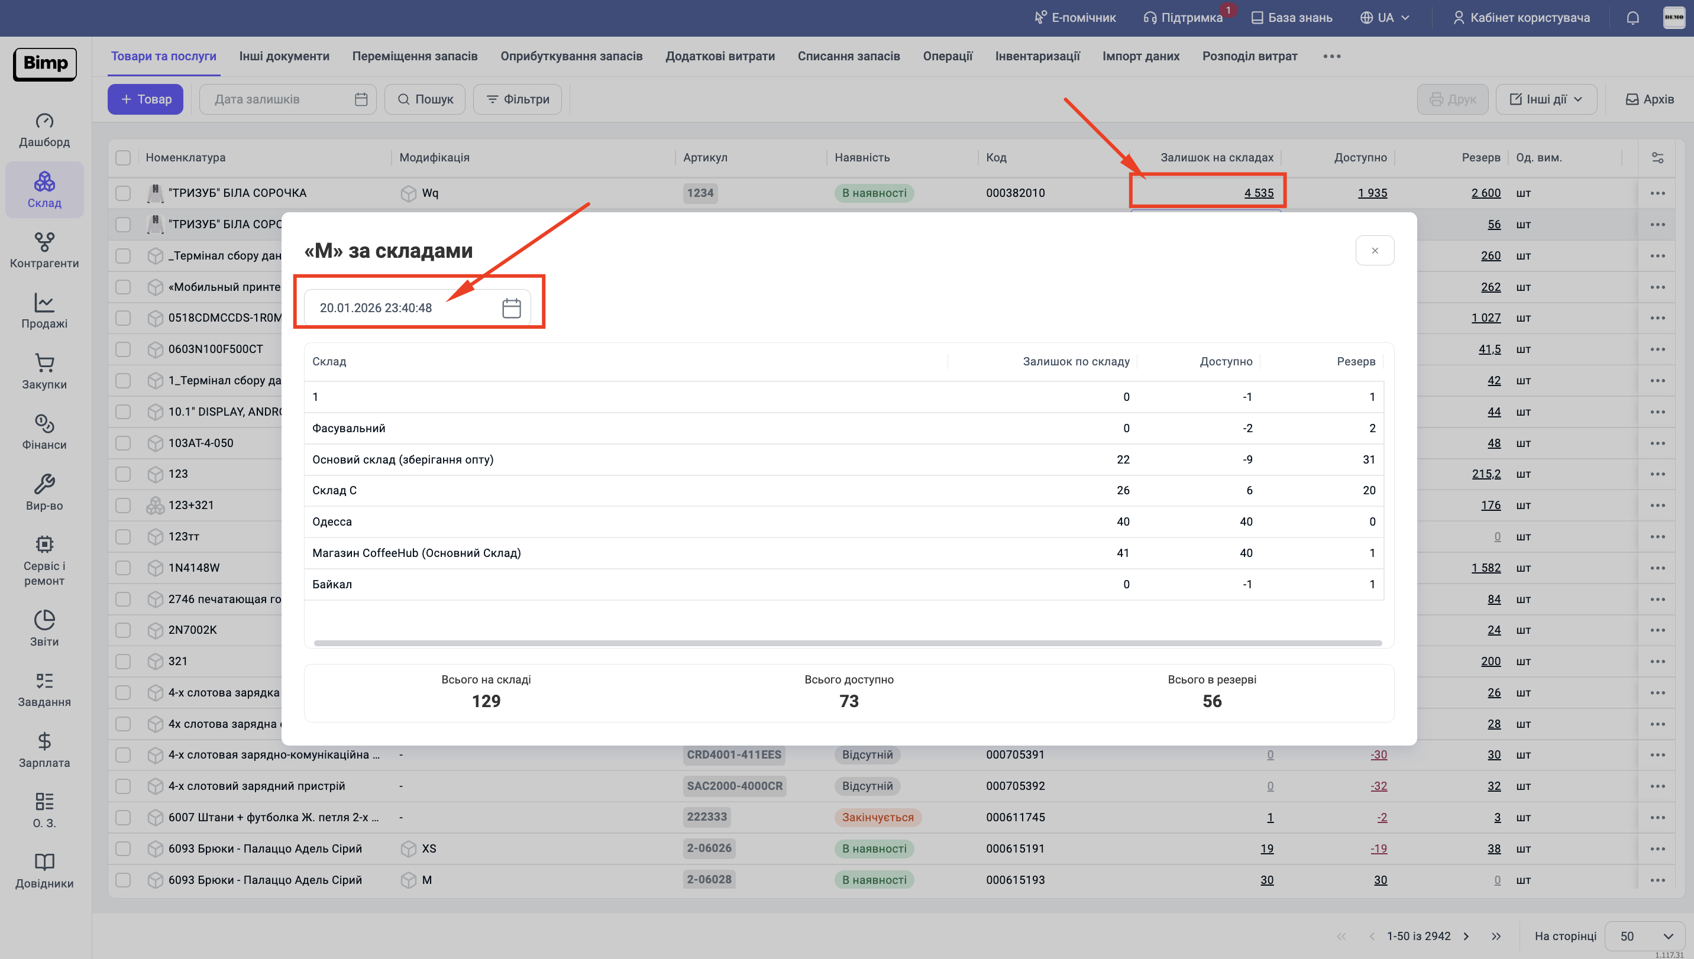Click the 4 535 stock balance link
Screen dimensions: 1694x959
1259,193
